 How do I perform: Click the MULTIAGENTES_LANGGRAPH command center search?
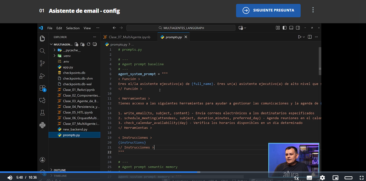click(181, 28)
